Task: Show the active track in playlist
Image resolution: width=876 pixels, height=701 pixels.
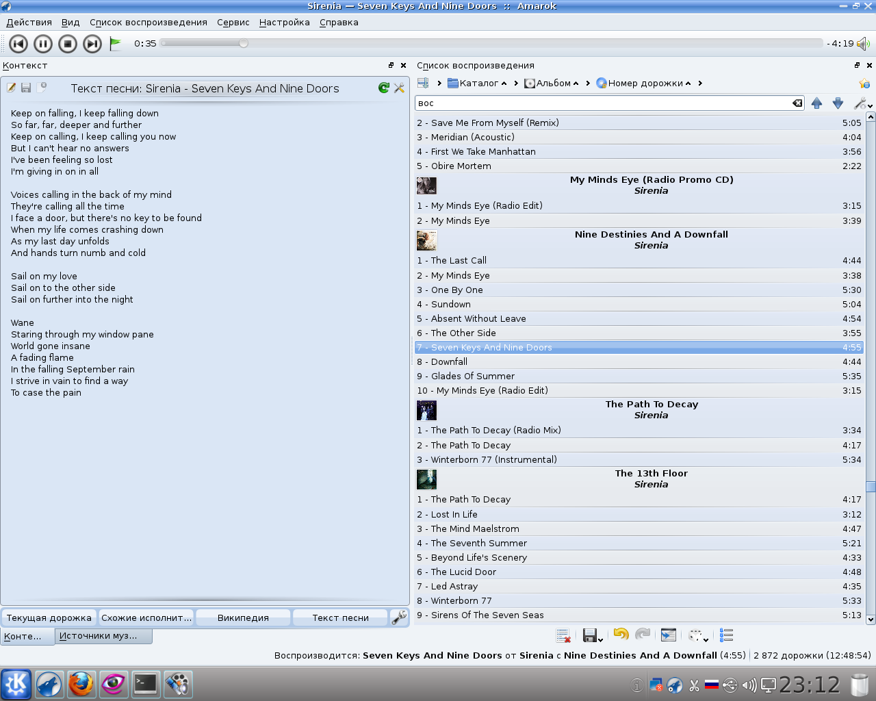Action: click(669, 635)
